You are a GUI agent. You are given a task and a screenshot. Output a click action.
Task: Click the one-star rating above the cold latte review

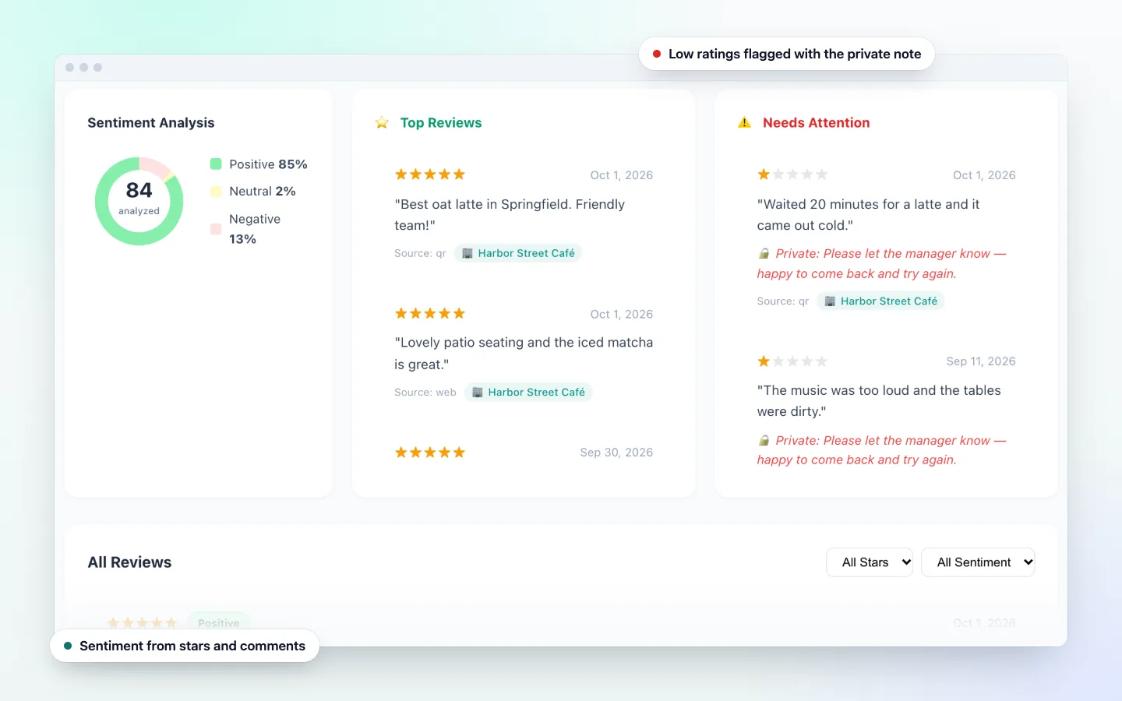792,174
